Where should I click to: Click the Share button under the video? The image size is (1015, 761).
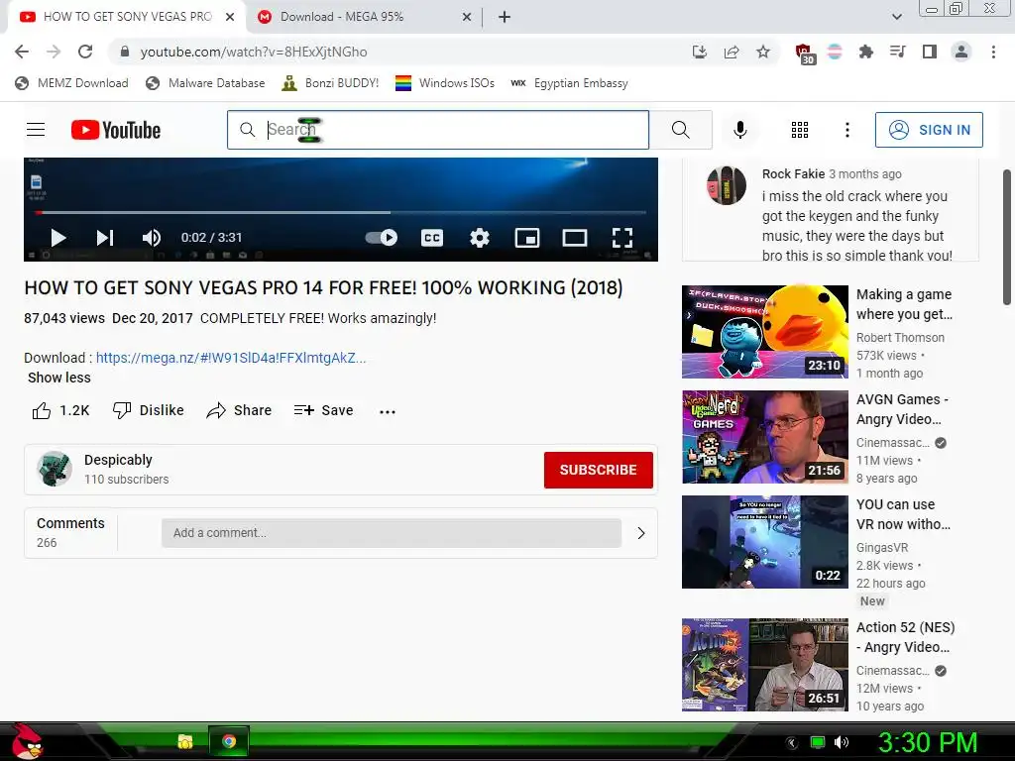pos(239,411)
